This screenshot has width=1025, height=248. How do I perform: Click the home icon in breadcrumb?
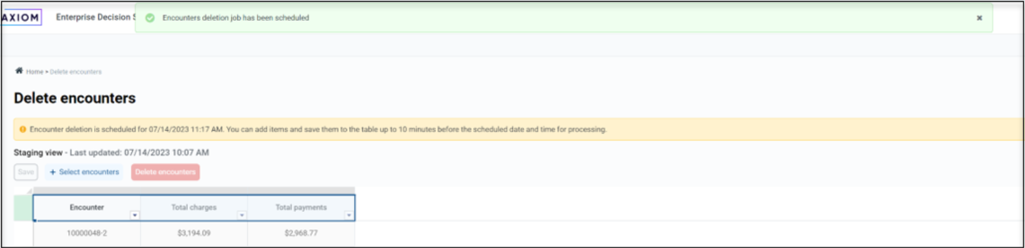(x=19, y=71)
